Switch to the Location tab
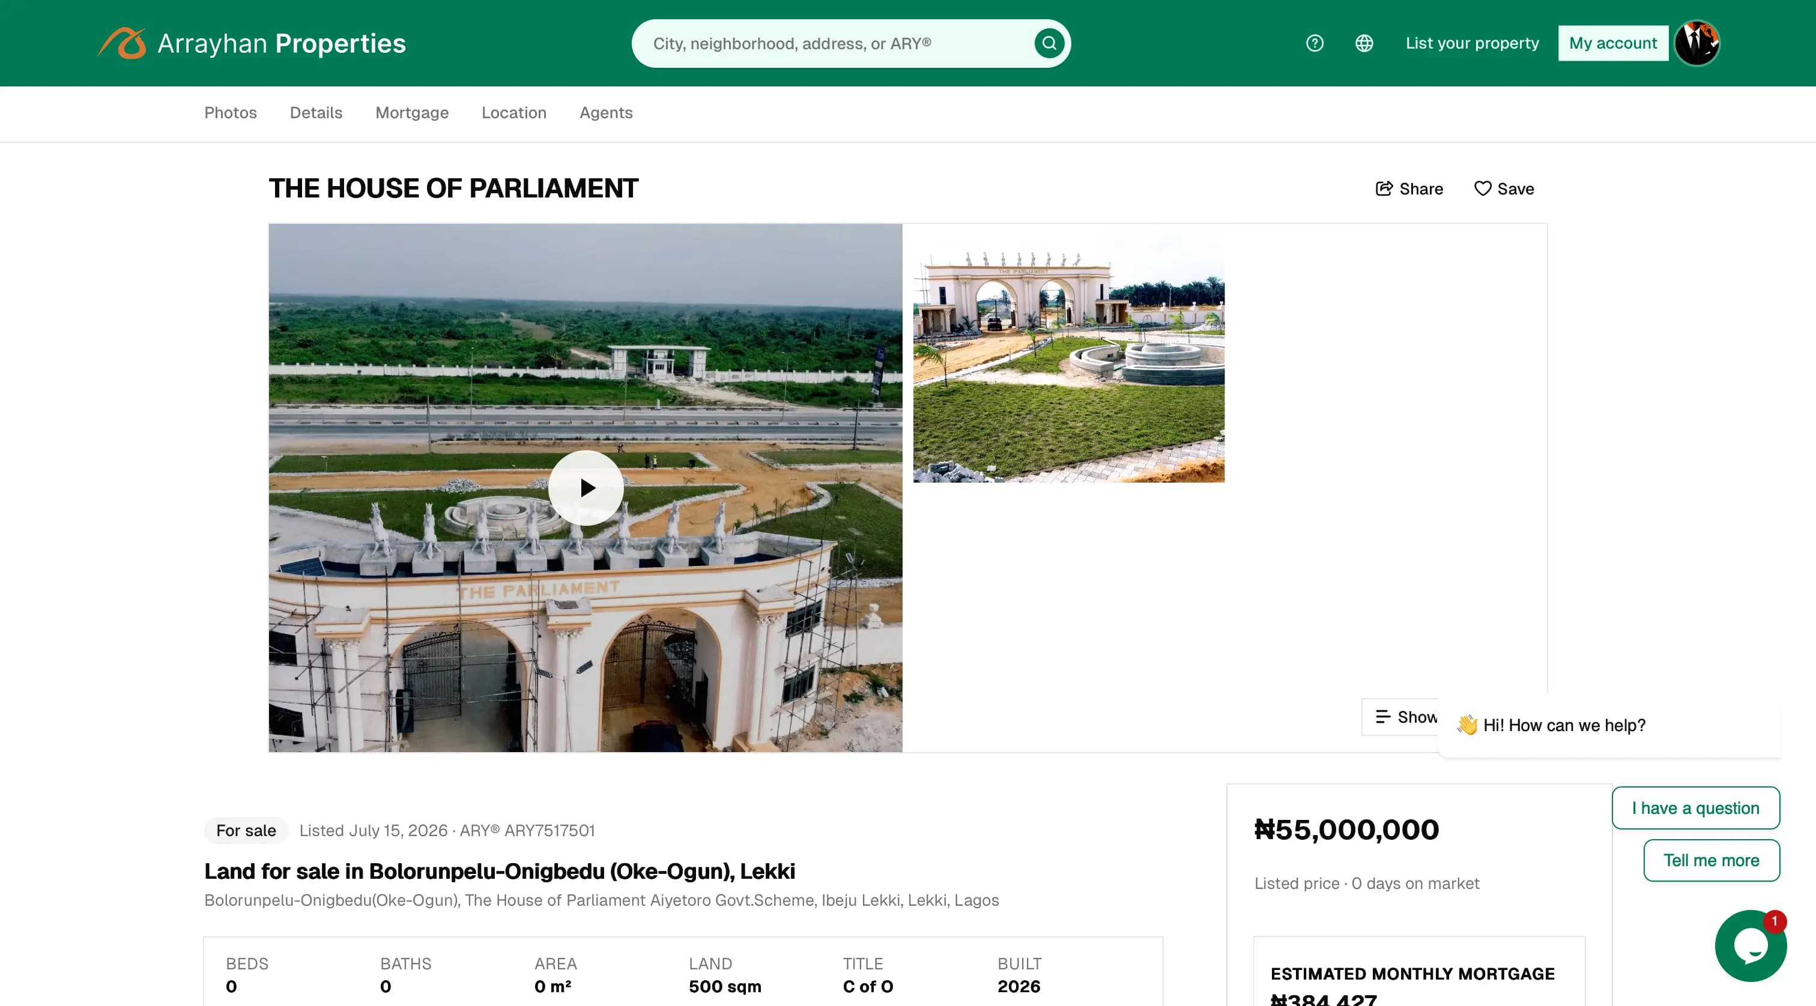The image size is (1816, 1006). [514, 113]
